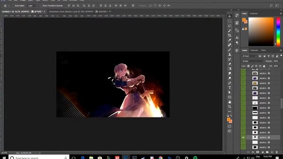Click the hue spectrum slider in Color panel
This screenshot has height=159, width=283.
pos(278,32)
